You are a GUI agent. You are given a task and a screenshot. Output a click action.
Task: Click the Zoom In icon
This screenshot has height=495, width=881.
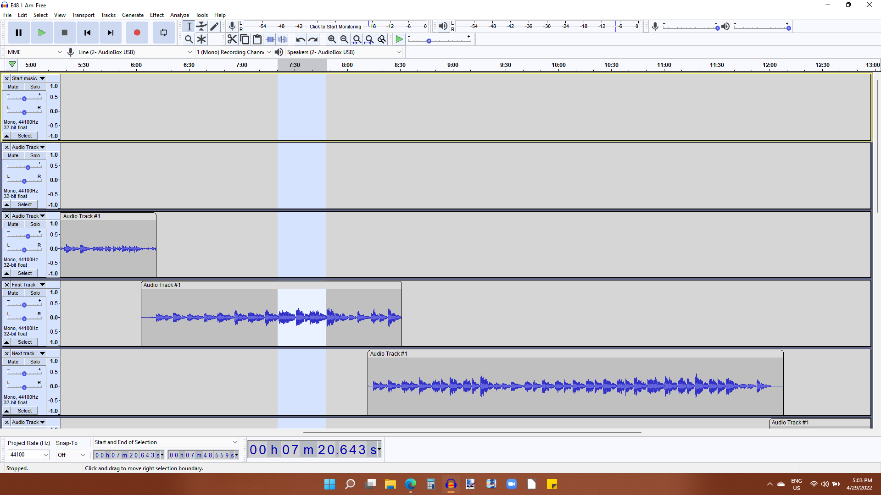[x=332, y=39]
